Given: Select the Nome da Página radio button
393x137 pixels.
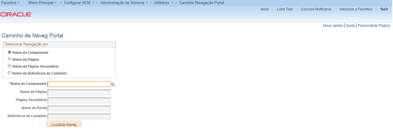Looking at the screenshot, I should (9, 59).
